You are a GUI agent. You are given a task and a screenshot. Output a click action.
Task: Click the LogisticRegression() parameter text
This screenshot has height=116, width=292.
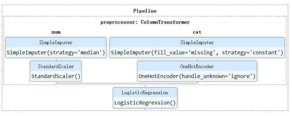point(145,103)
